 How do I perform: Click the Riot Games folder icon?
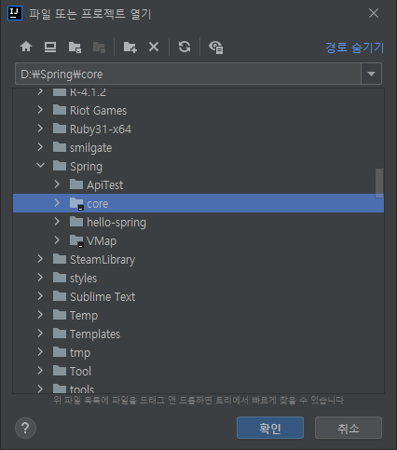point(60,110)
